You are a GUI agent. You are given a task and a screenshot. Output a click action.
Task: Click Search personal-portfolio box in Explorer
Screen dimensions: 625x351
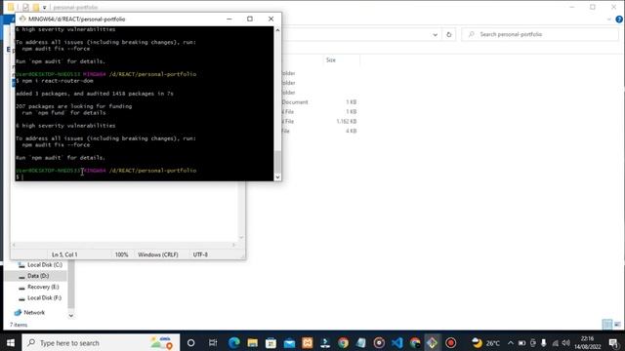point(540,34)
